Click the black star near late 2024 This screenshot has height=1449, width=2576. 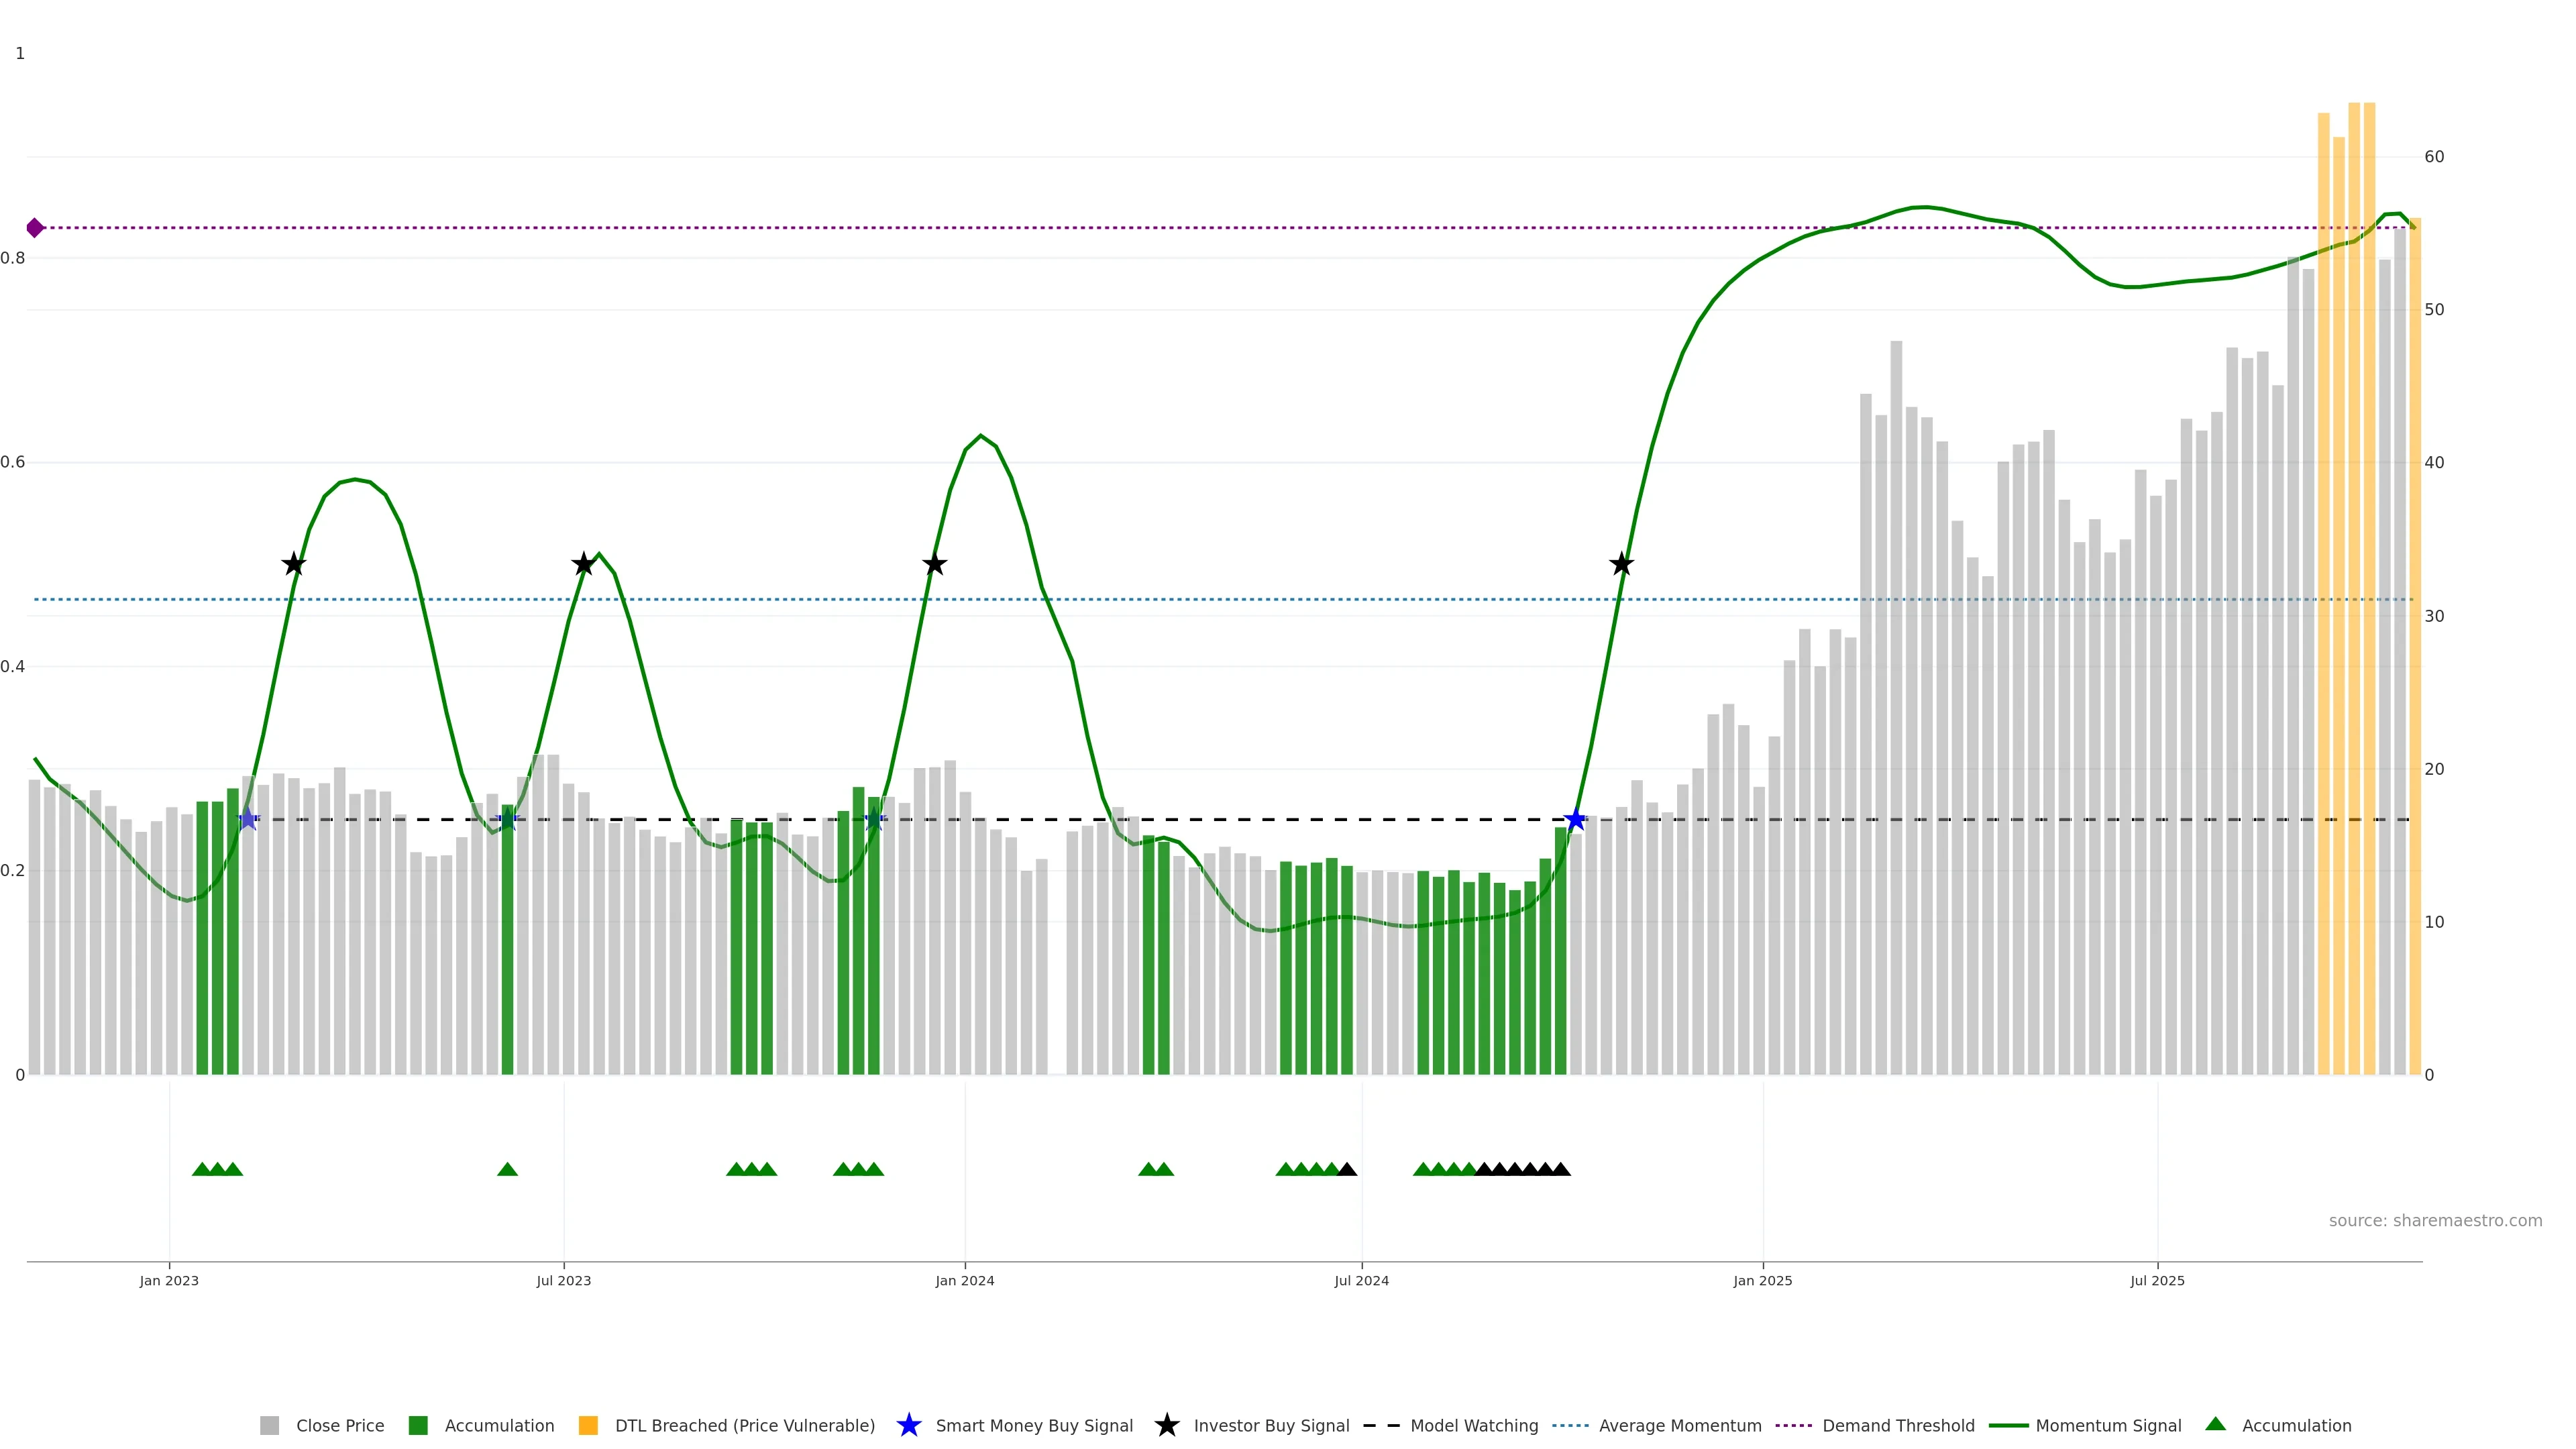pos(1622,564)
